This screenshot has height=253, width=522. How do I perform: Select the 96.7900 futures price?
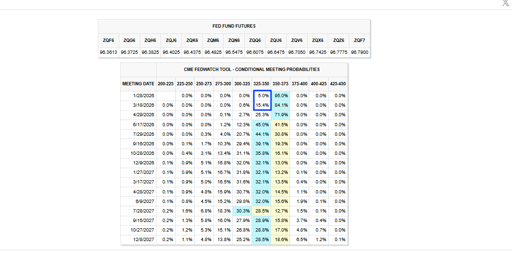pos(359,52)
